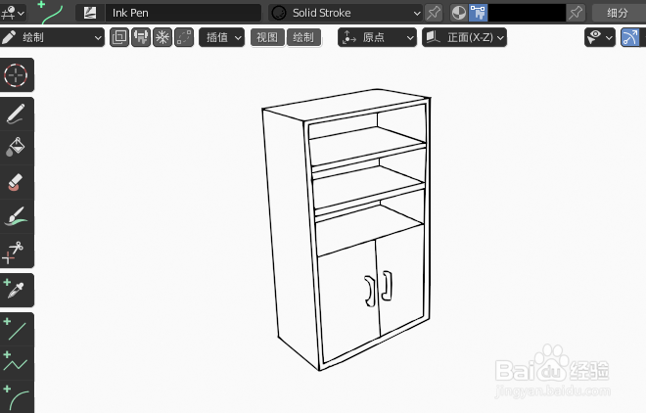Select the Eyedropper tool
646x413 pixels.
(17, 290)
